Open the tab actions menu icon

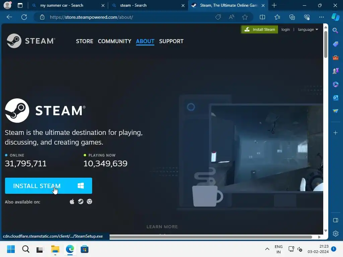coord(20,5)
